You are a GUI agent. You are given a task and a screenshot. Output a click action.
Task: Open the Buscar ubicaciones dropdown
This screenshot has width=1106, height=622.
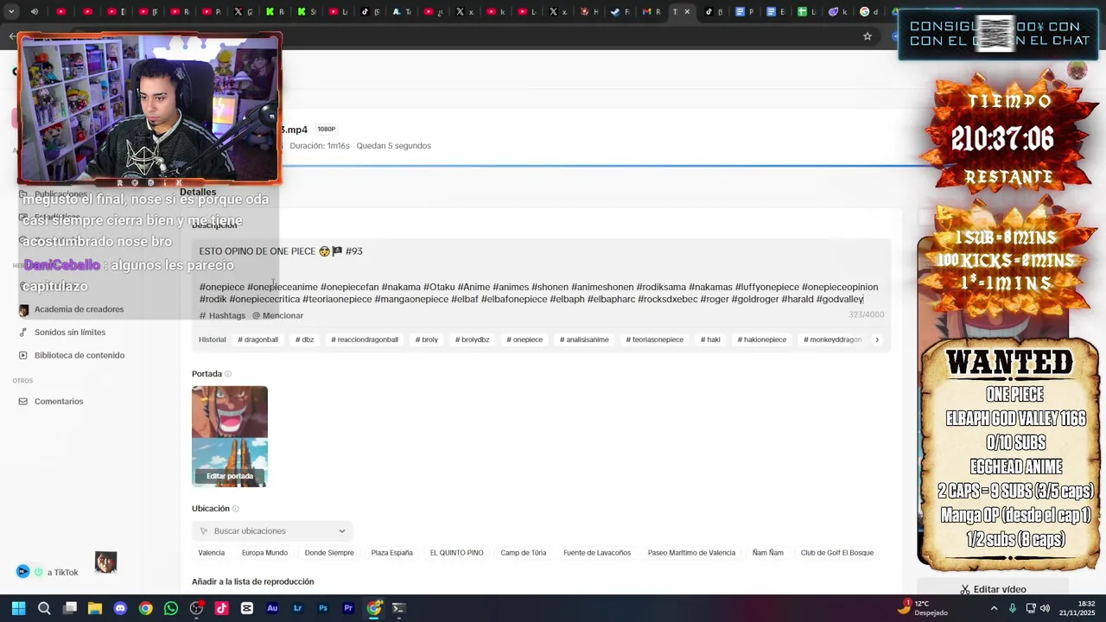(x=272, y=531)
